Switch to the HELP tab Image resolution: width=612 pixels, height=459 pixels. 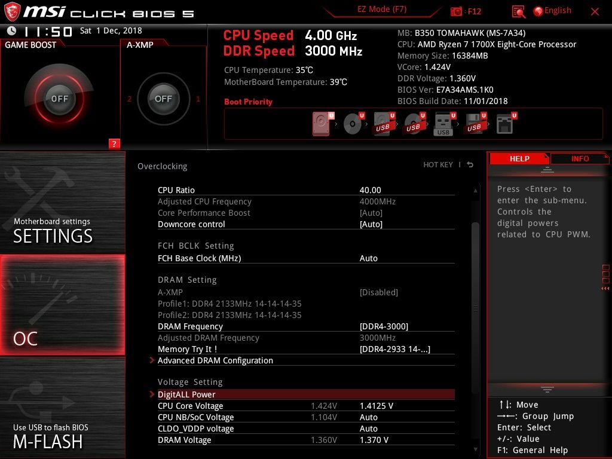(519, 159)
